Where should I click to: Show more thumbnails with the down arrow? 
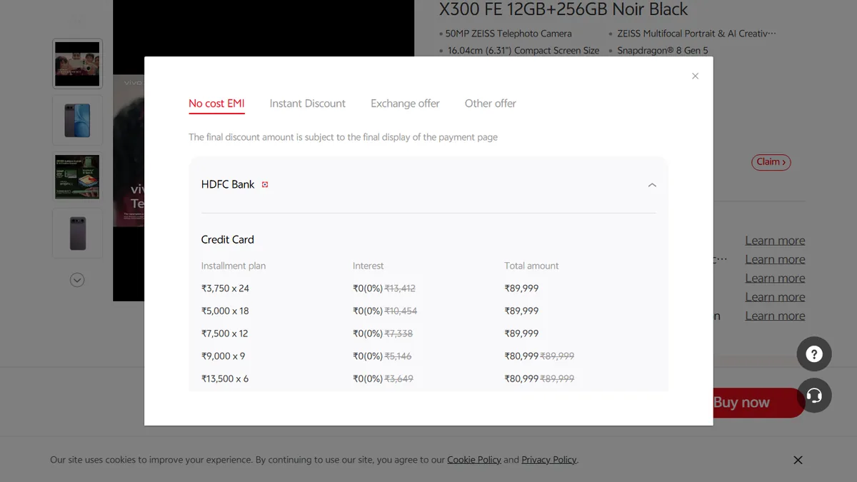pyautogui.click(x=77, y=280)
